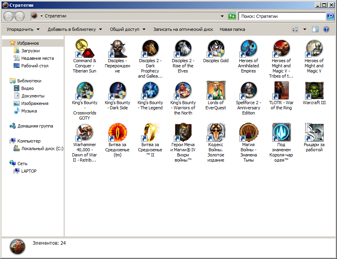Toggle the preview pane button
Viewport: 337px width, 259px height.
pyautogui.click(x=315, y=29)
